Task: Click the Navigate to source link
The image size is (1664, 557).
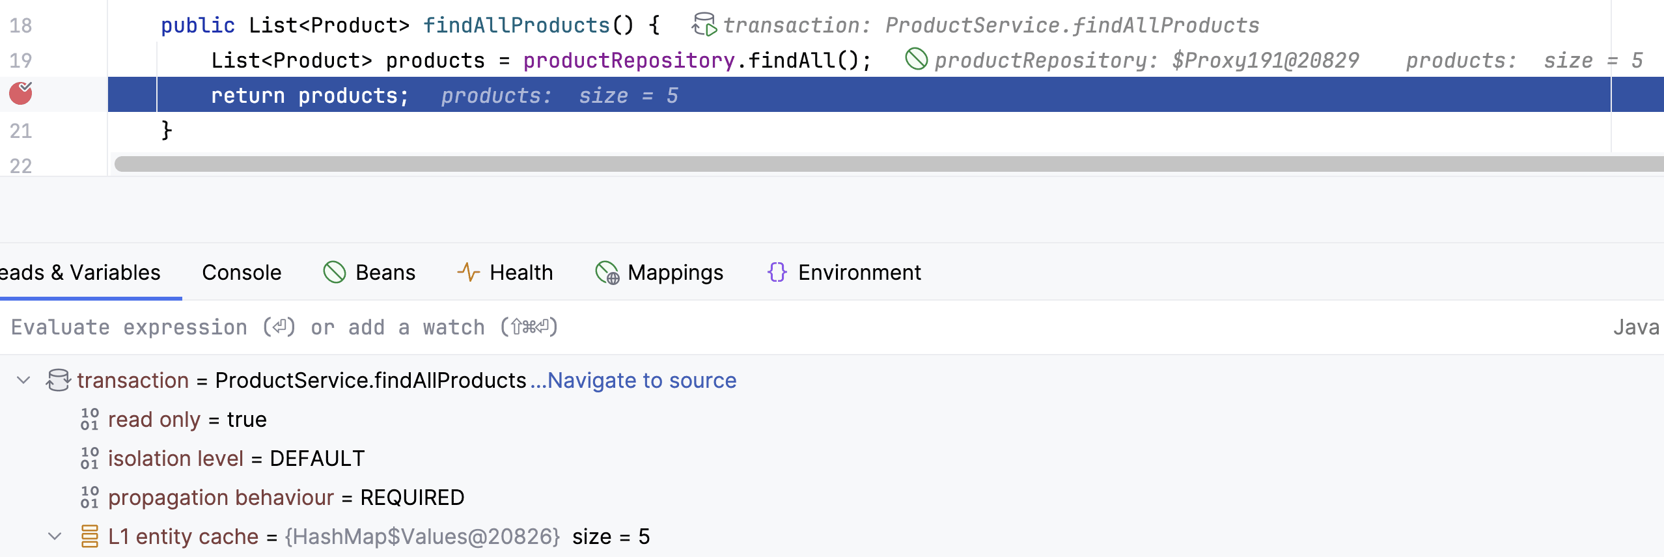Action: point(641,380)
